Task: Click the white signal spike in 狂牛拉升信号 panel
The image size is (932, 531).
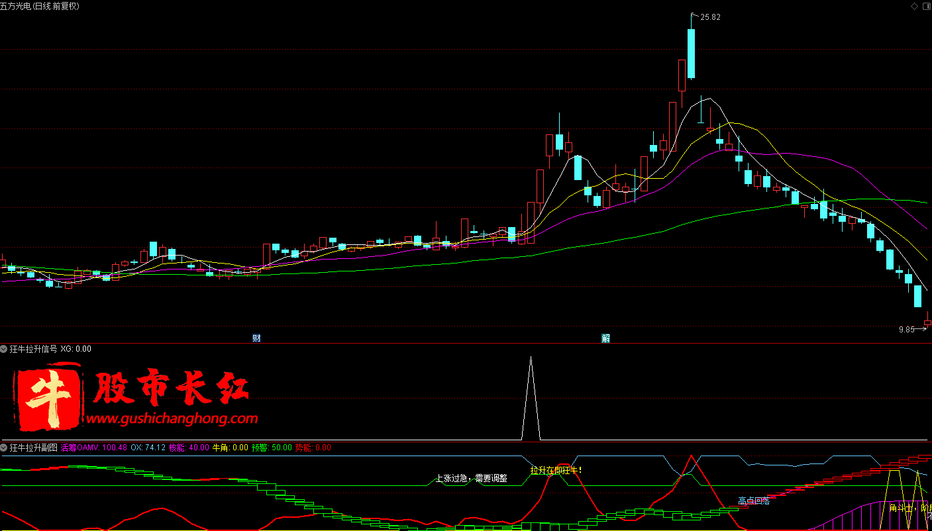Action: (x=531, y=399)
